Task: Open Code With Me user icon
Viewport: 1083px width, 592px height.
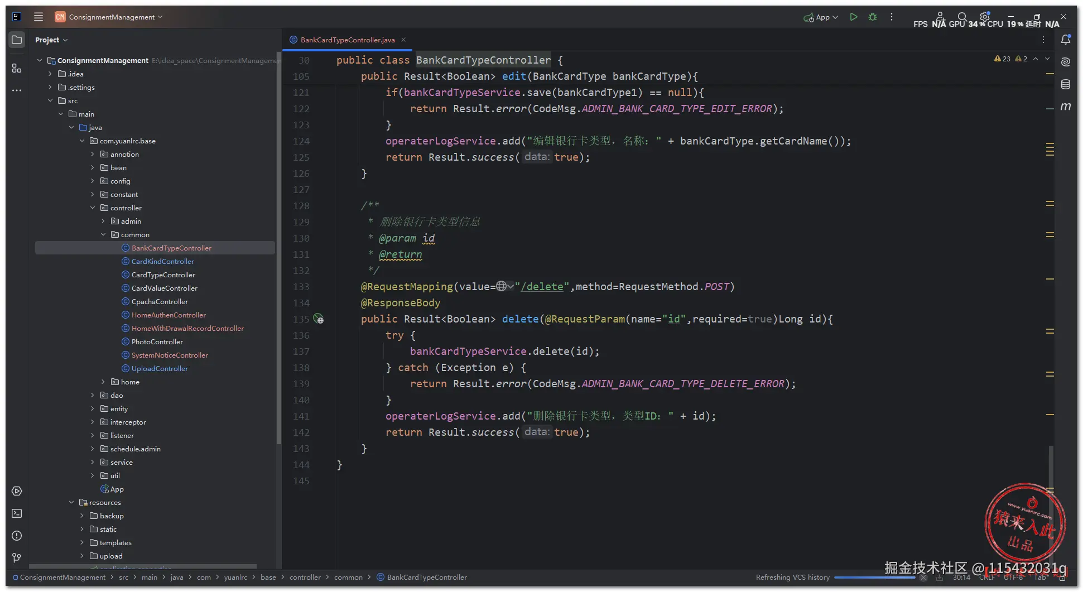Action: click(940, 16)
